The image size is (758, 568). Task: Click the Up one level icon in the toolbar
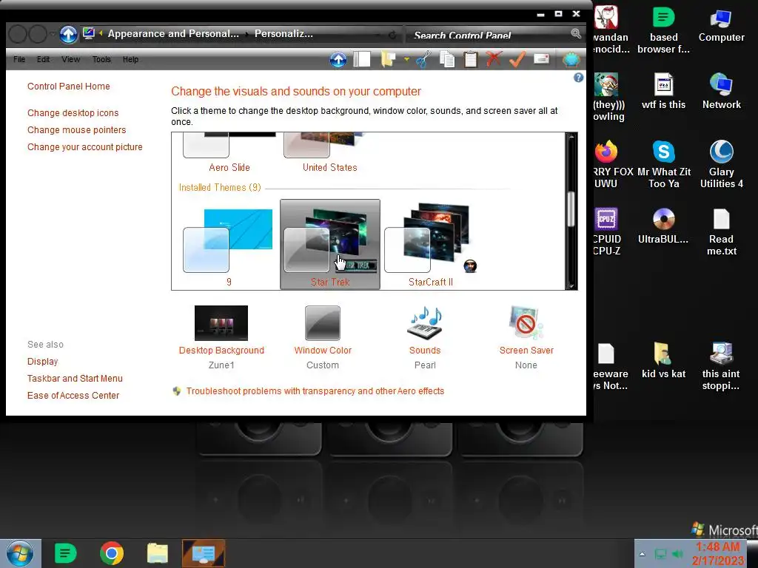338,59
